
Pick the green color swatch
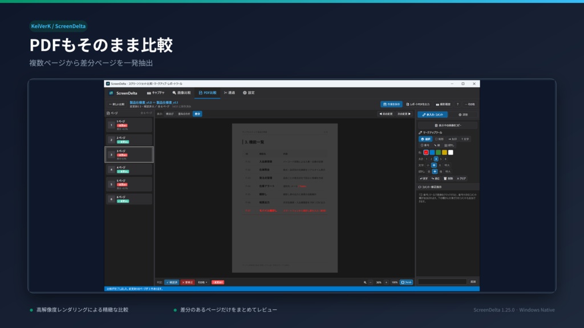click(x=439, y=153)
